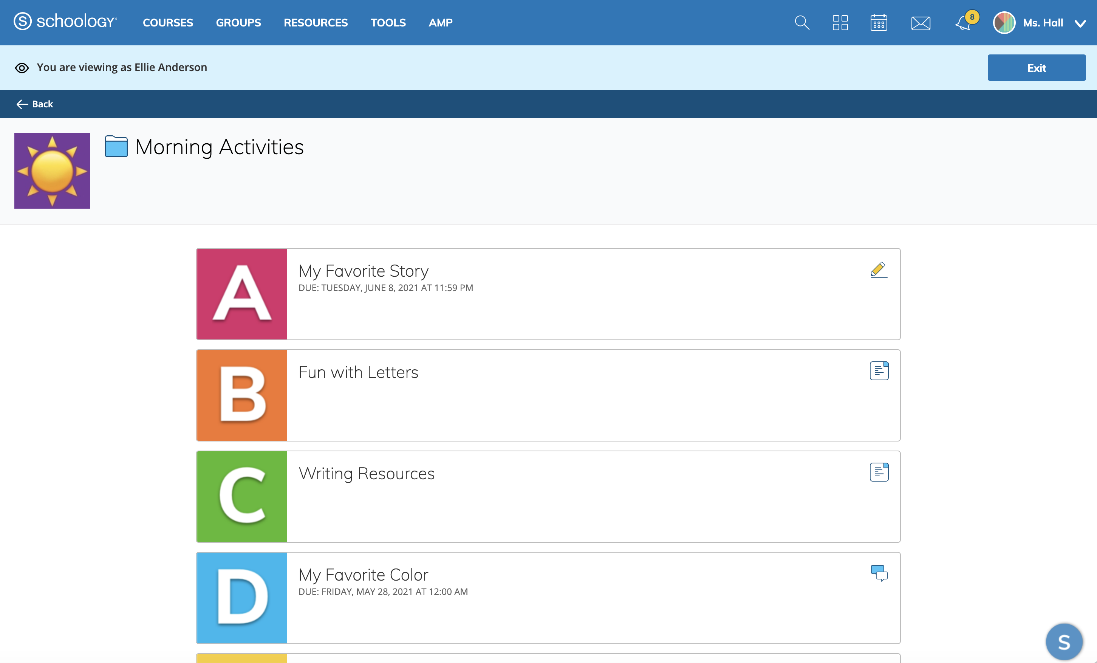The image size is (1097, 663).
Task: Open the search magnifier icon
Action: [x=802, y=23]
